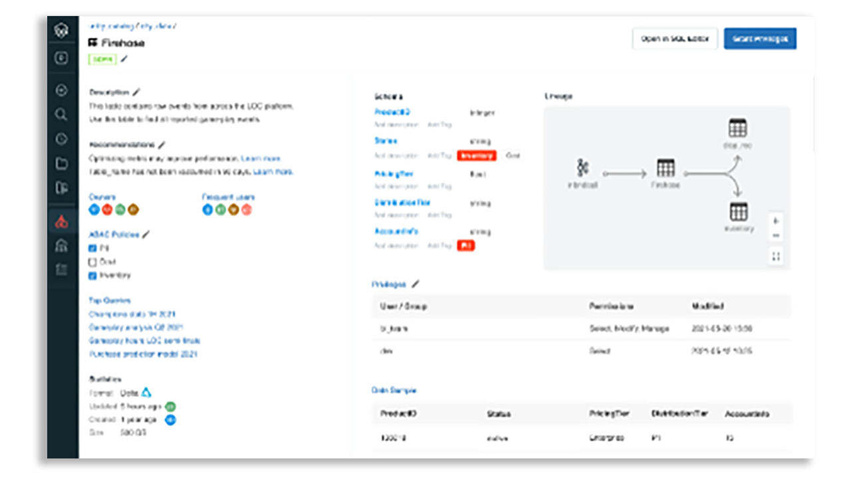
Task: Select the highlighted red sidebar icon
Action: 61,222
